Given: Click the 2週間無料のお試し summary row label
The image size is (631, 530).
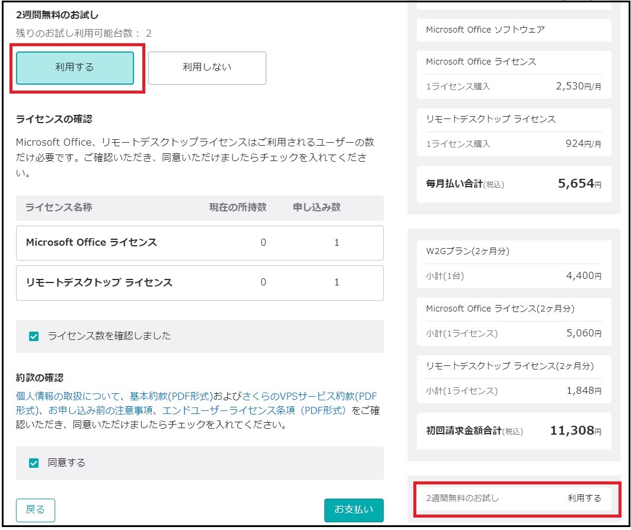Looking at the screenshot, I should [463, 498].
